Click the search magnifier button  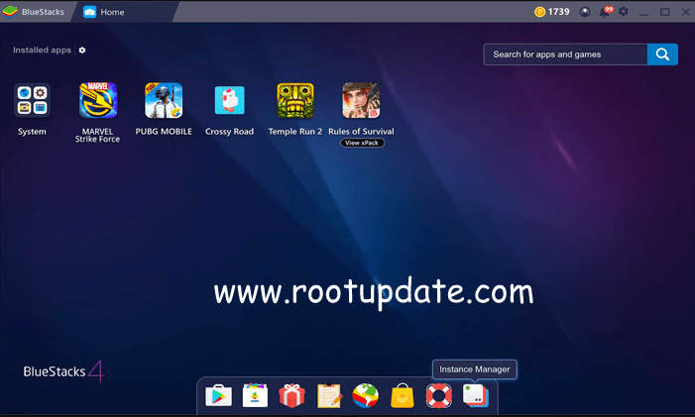[x=662, y=54]
